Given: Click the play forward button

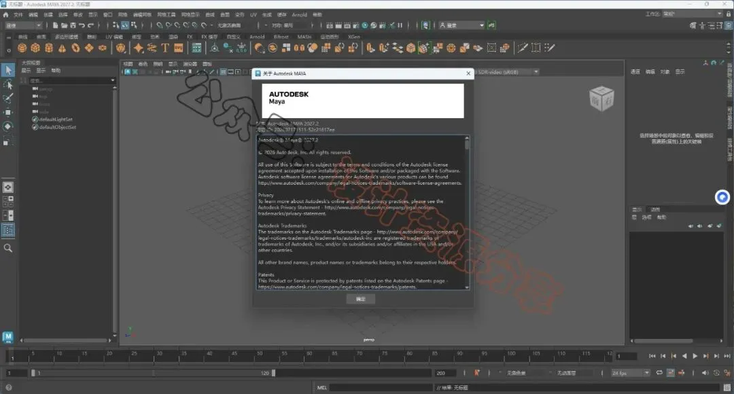Looking at the screenshot, I should pyautogui.click(x=695, y=356).
